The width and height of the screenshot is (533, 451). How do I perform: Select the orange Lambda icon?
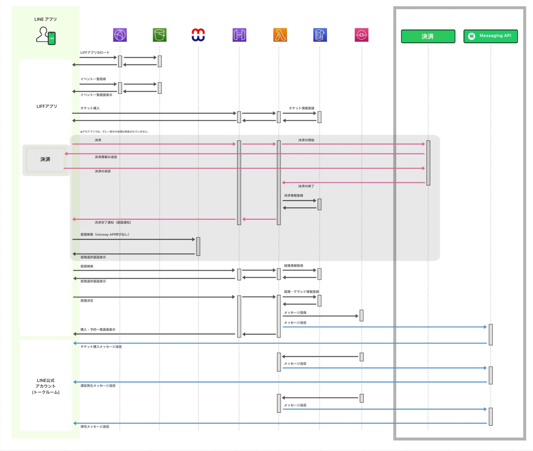click(280, 35)
